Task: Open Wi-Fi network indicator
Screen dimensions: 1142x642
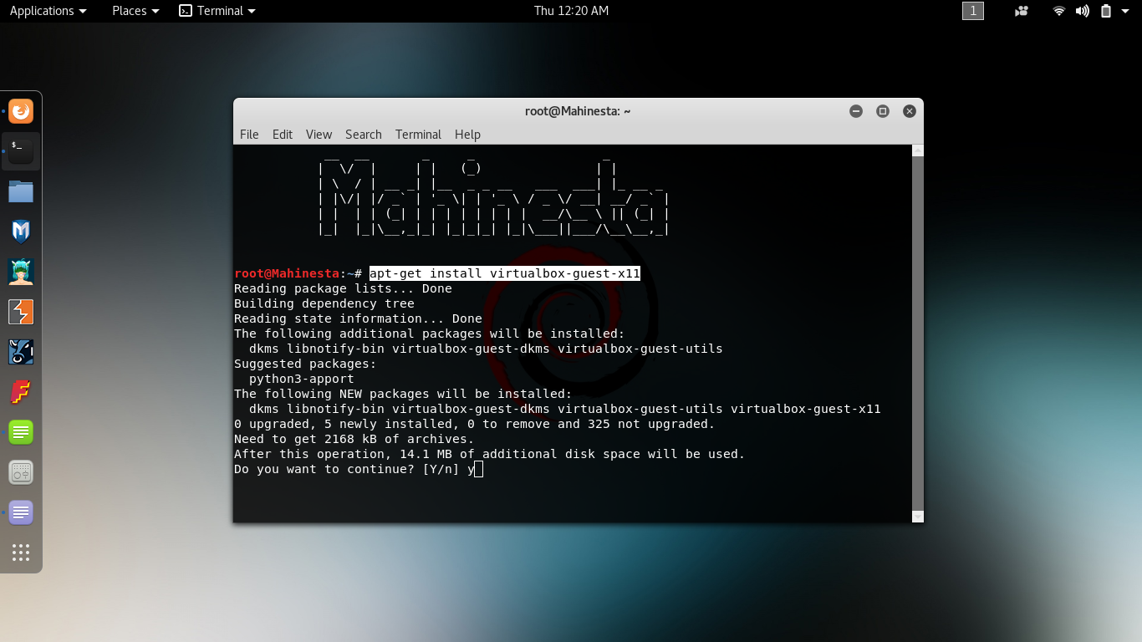Action: point(1059,11)
